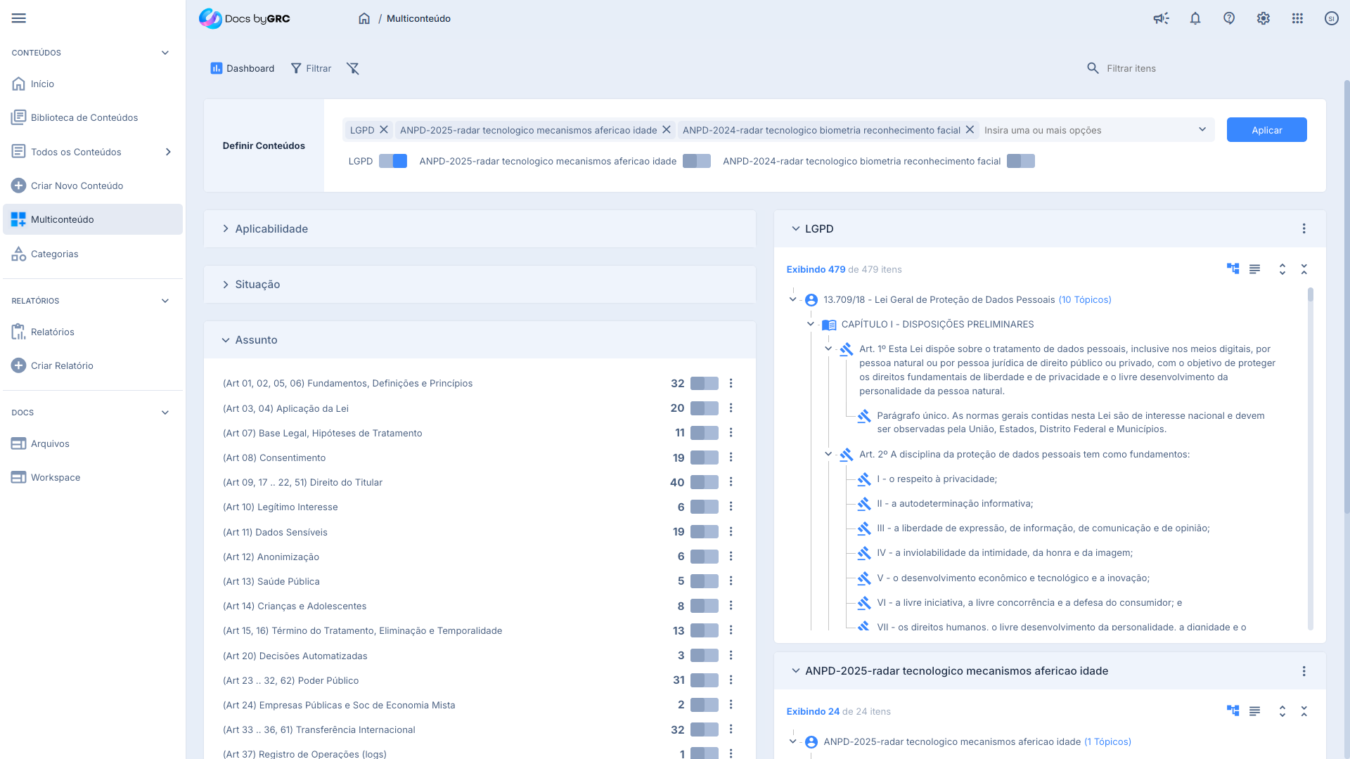Viewport: 1350px width, 759px height.
Task: Open the notifications bell
Action: point(1195,19)
